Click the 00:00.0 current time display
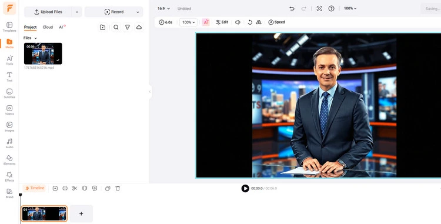This screenshot has width=441, height=224. [x=257, y=188]
